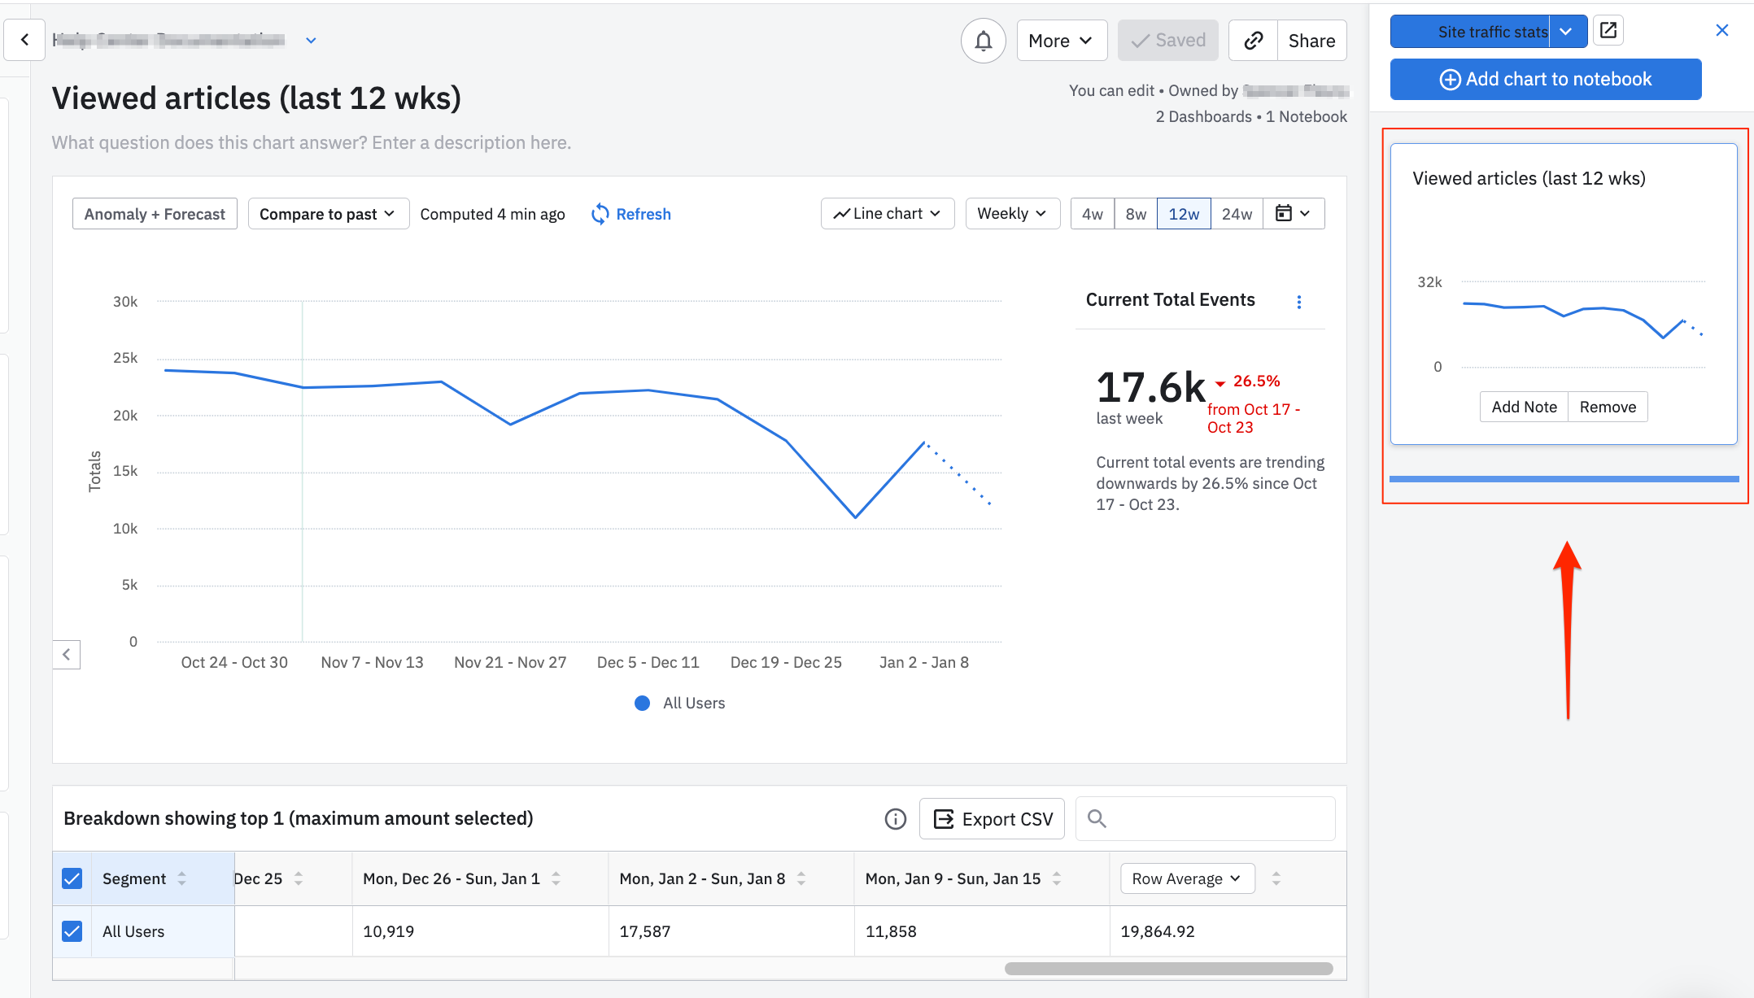Enable the Anomaly + Forecast toggle
This screenshot has width=1754, height=998.
click(x=155, y=214)
